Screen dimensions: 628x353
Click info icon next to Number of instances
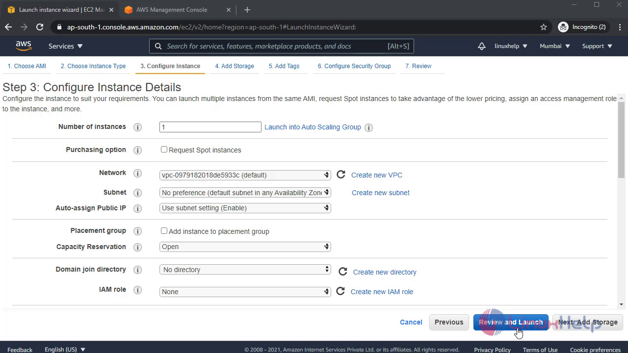138,127
